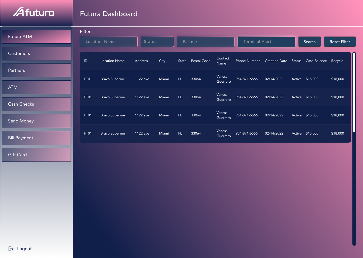Click the Logout arrow icon
The width and height of the screenshot is (363, 258).
point(11,249)
